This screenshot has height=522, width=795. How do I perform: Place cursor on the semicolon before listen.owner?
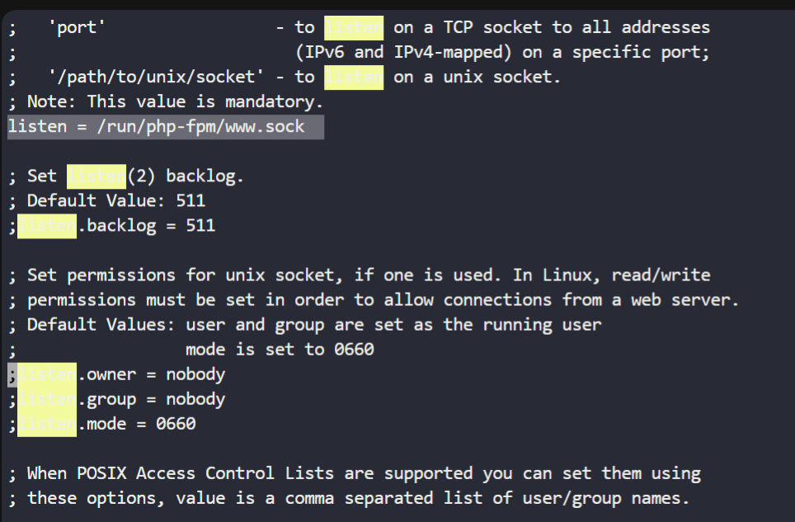tap(12, 375)
